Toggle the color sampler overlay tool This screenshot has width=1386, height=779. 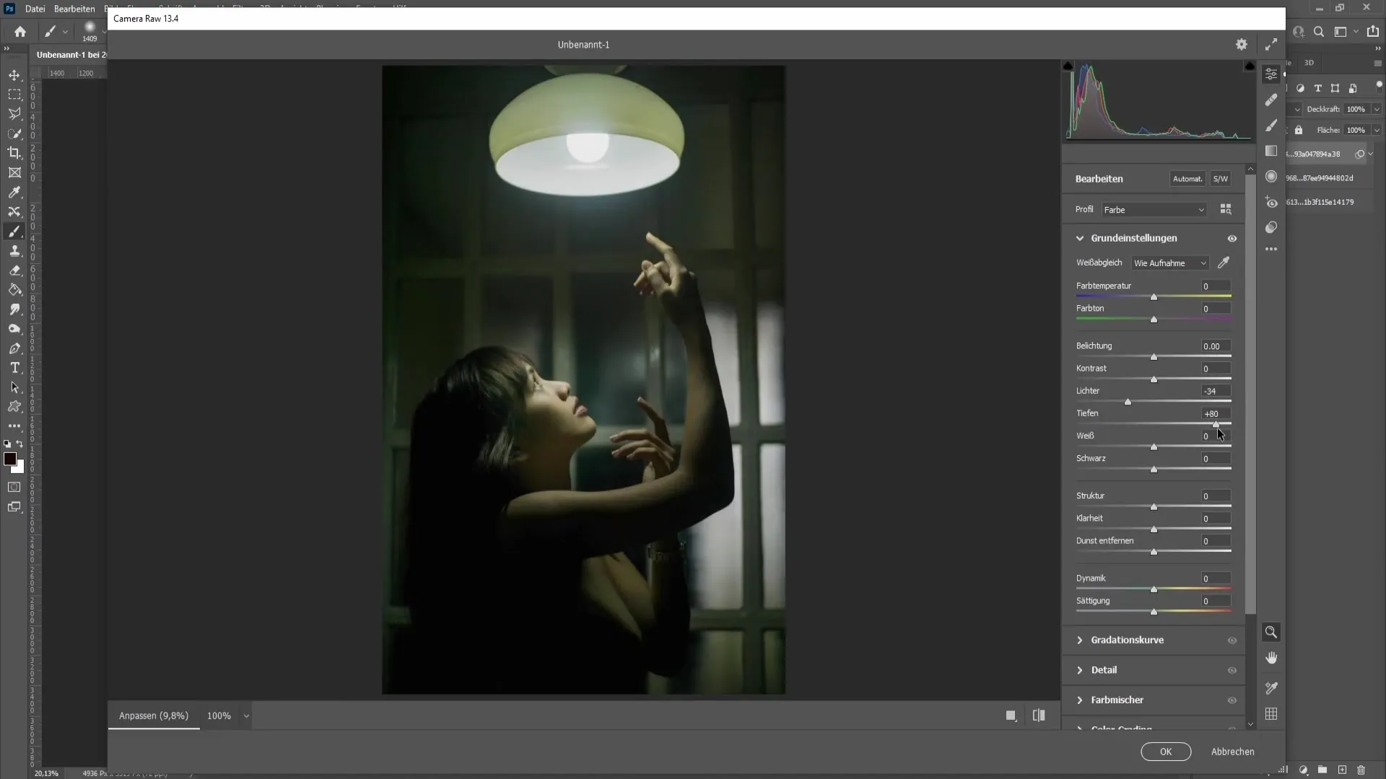(x=1271, y=688)
